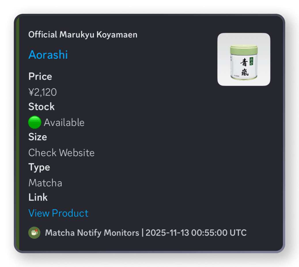Select the green circle emoji beside Available
Image resolution: width=299 pixels, height=267 pixels.
(x=35, y=122)
